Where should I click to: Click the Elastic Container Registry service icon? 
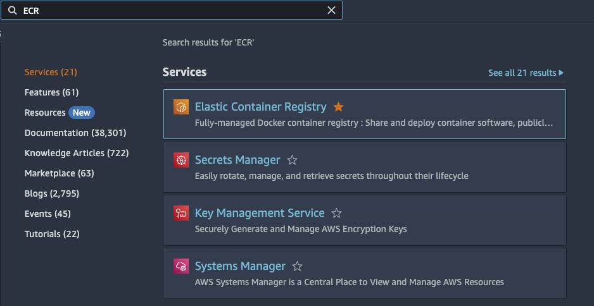coord(181,107)
